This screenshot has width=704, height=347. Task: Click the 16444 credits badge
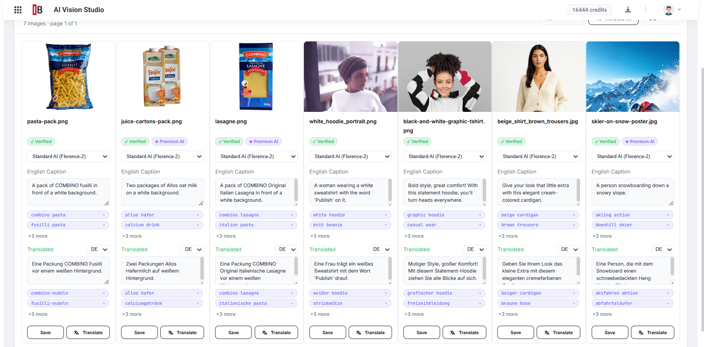589,10
